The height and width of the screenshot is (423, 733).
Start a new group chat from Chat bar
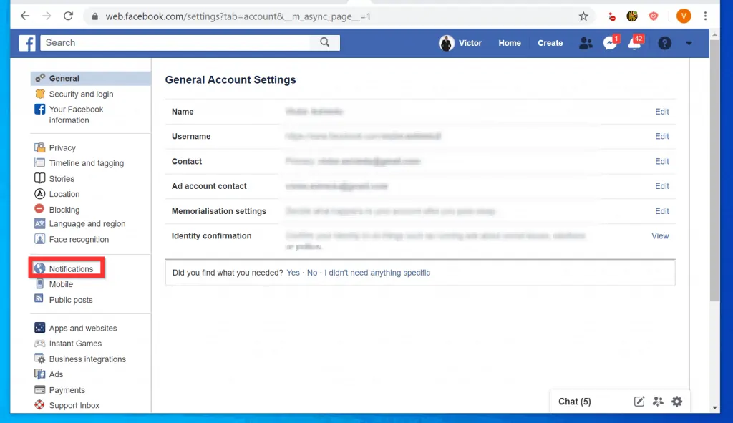pyautogui.click(x=658, y=402)
